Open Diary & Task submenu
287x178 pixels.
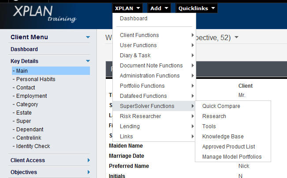point(154,55)
